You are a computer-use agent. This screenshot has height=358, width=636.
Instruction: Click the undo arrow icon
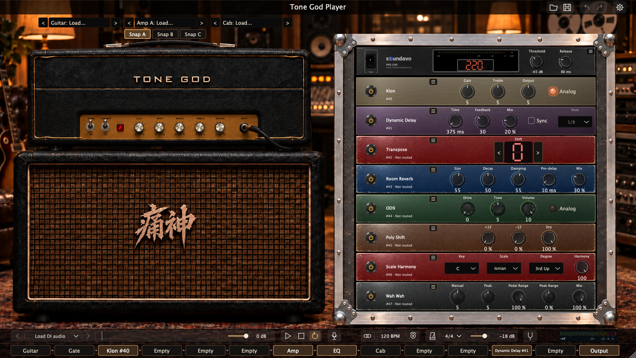point(587,7)
